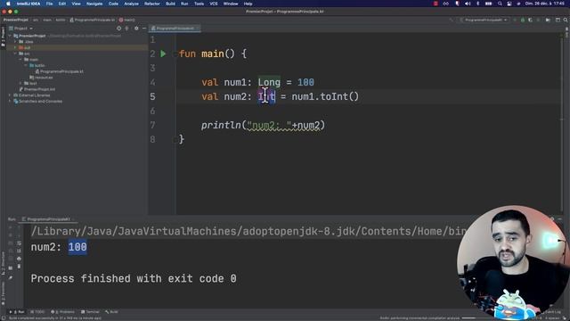570x321 pixels.
Task: Collapse the kotlin folder
Action: click(26, 65)
